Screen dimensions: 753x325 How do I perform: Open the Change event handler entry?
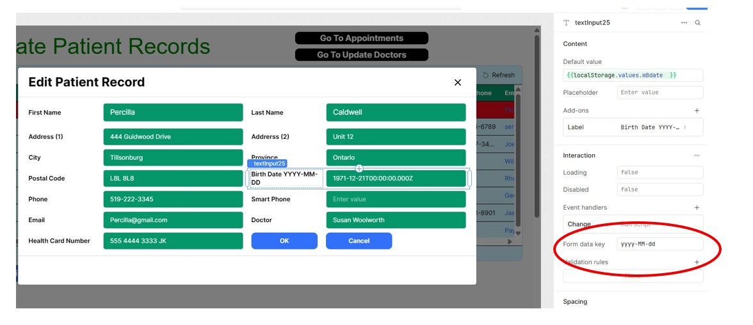point(579,225)
